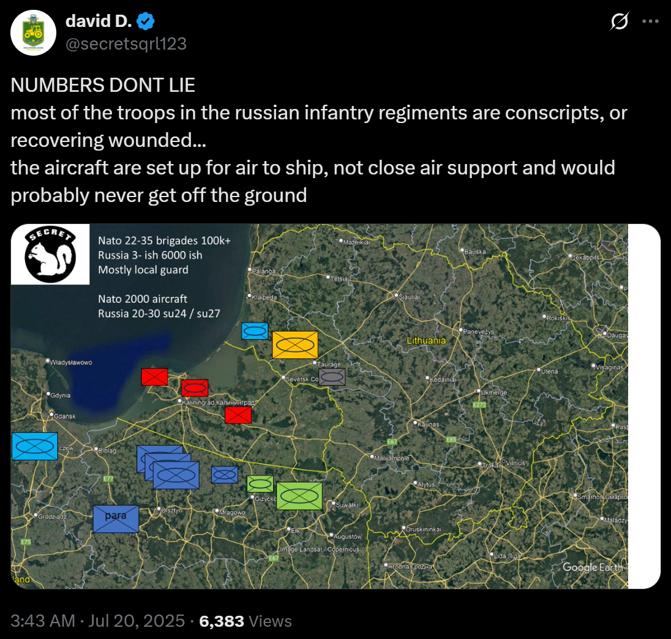Click the Suwałki city label
671x639 pixels.
click(x=347, y=505)
